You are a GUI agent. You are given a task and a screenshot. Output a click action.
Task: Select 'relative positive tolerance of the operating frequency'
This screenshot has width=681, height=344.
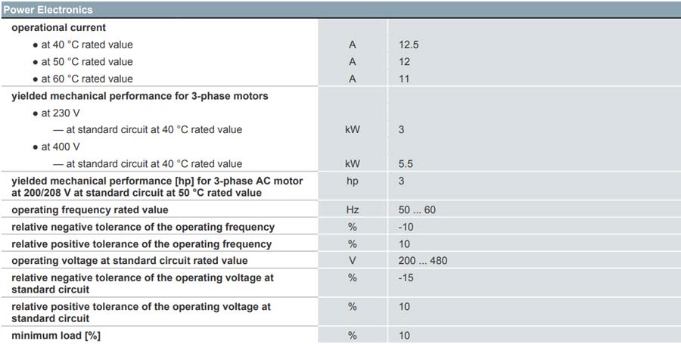[141, 244]
